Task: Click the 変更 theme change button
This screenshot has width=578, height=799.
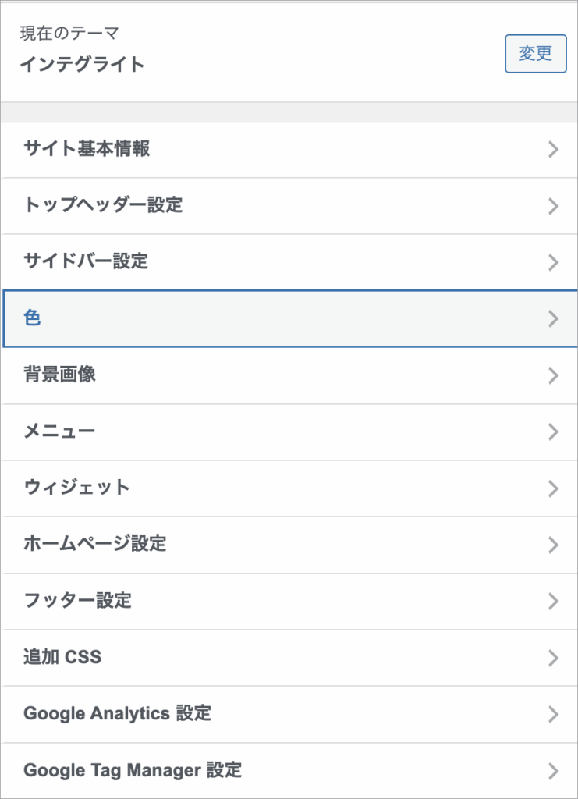Action: coord(535,53)
